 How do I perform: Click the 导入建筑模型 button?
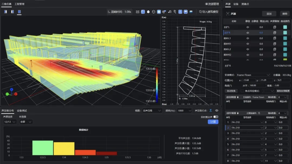coord(208,12)
